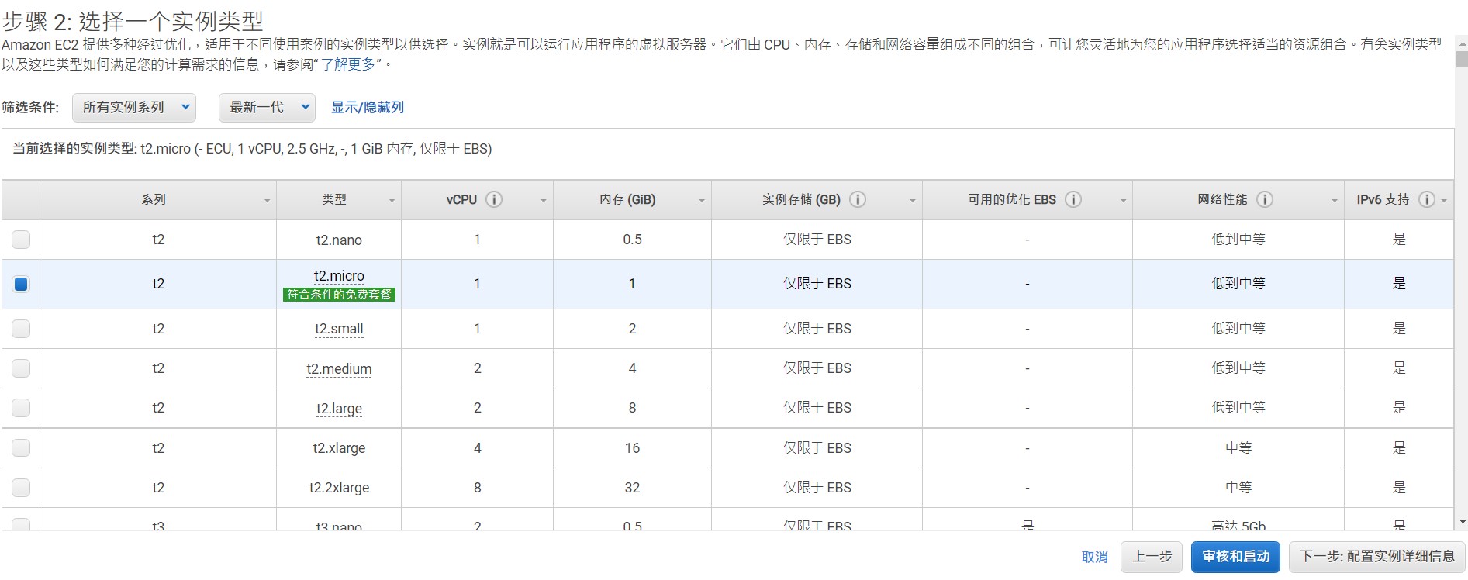The width and height of the screenshot is (1468, 580).
Task: Open the vCPU column sort arrow
Action: coord(544,201)
